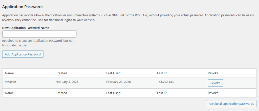Click the Application Passwords section heading
Screen dimensions: 259x111
click(23, 7)
